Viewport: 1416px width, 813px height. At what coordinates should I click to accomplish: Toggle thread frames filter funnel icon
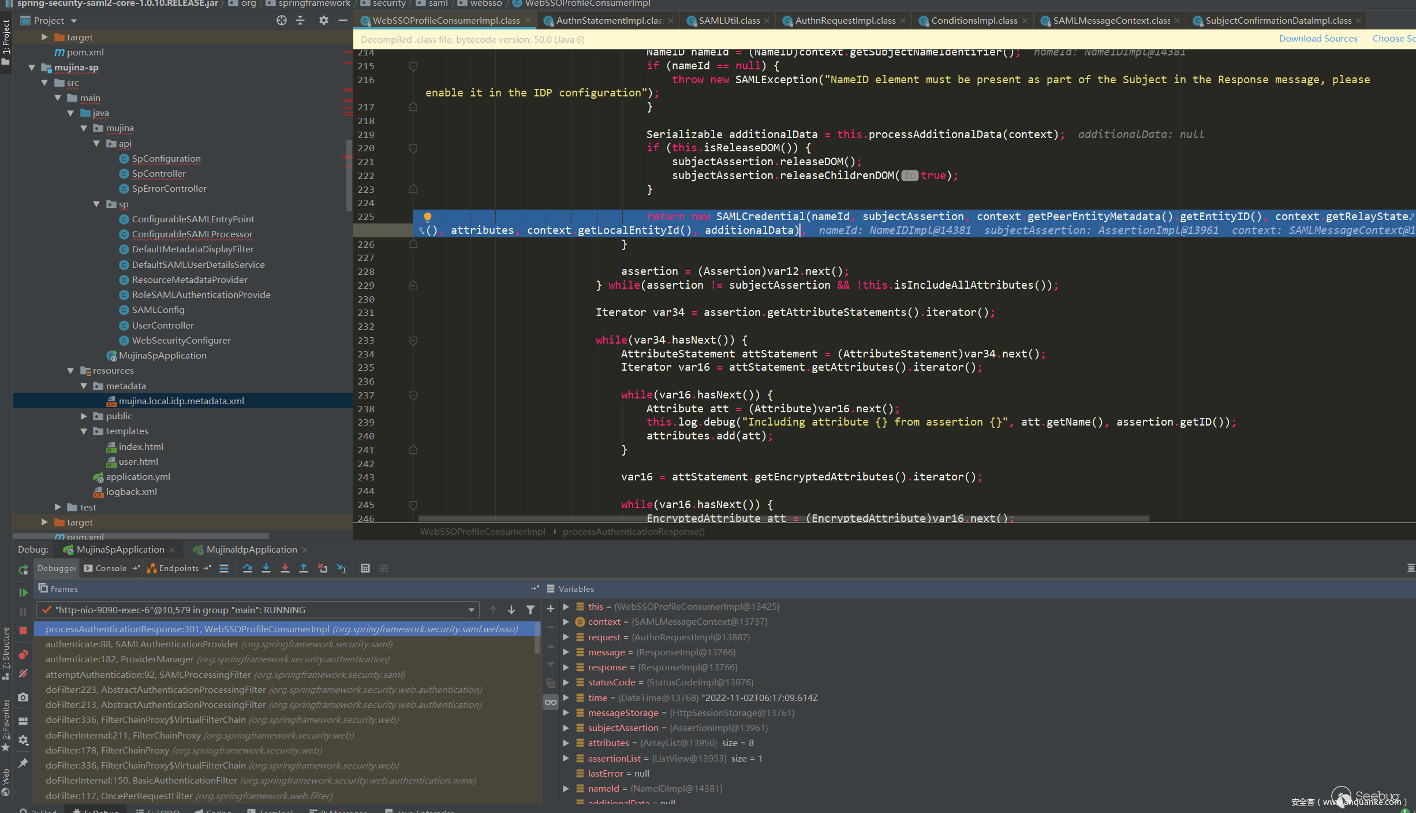[x=530, y=610]
